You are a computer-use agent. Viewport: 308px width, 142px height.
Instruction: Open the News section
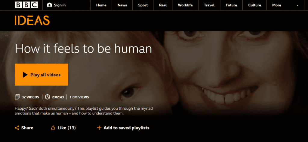pyautogui.click(x=122, y=5)
